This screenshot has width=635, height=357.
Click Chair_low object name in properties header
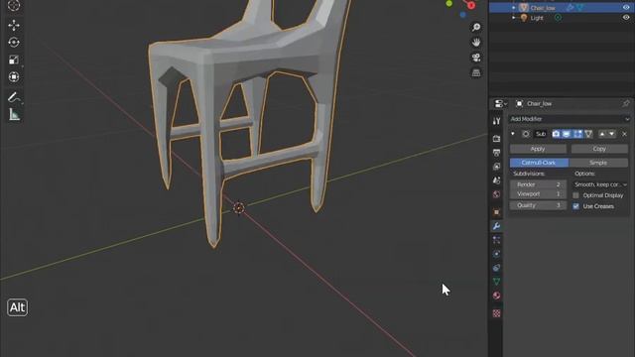[540, 104]
